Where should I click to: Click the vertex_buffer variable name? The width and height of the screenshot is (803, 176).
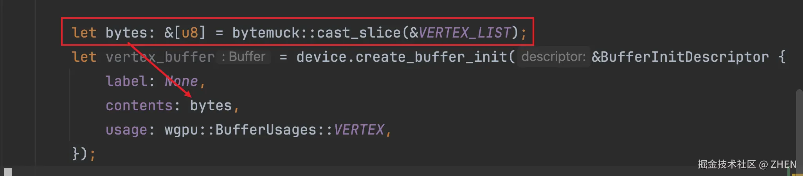160,57
